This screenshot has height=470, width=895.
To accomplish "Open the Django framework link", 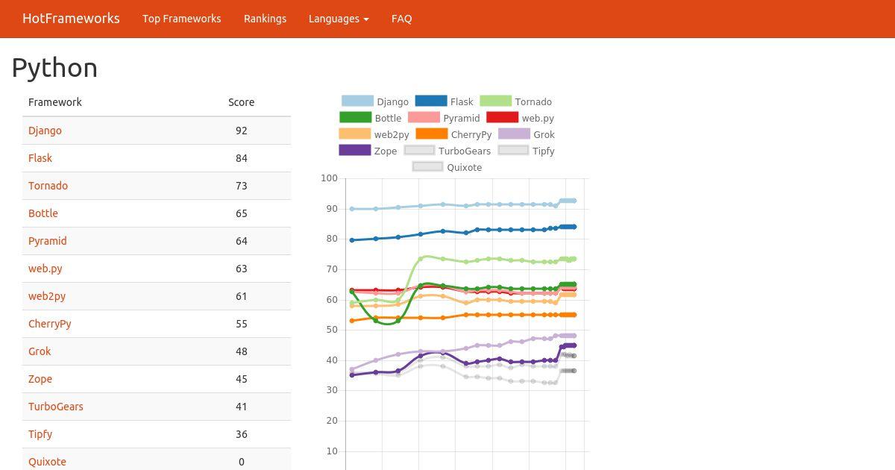I will [x=45, y=131].
